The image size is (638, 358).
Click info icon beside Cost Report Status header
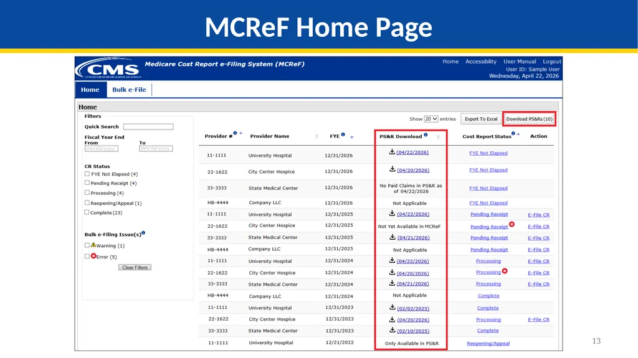point(513,133)
